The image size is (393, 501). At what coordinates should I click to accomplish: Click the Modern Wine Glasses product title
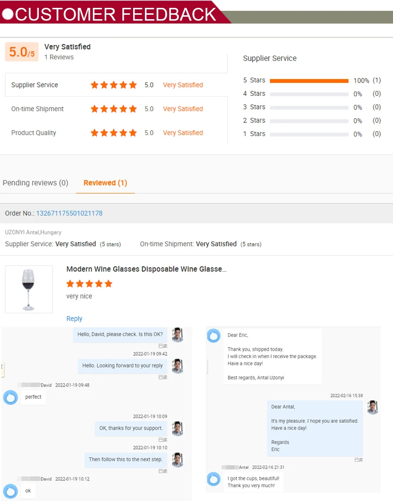tap(146, 269)
